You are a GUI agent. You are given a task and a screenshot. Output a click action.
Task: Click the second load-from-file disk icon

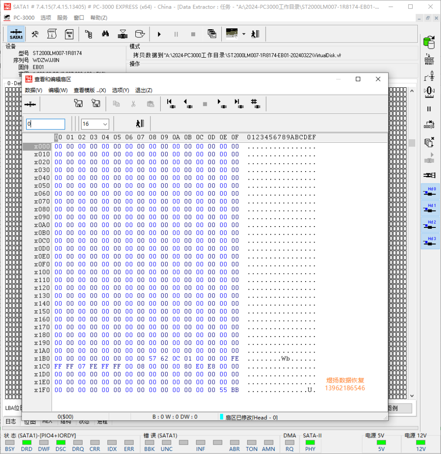pos(96,103)
